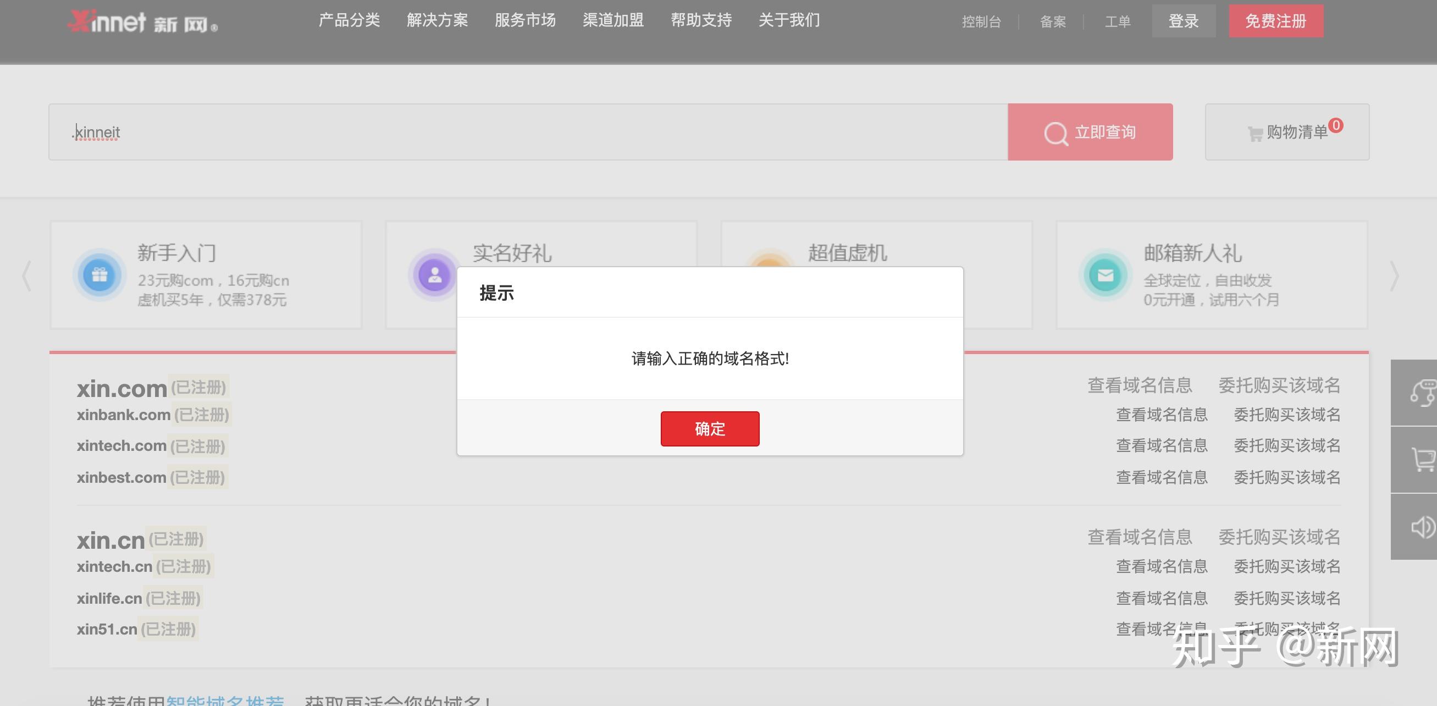
Task: Click the gift icon on 新手入门 card
Action: [100, 275]
